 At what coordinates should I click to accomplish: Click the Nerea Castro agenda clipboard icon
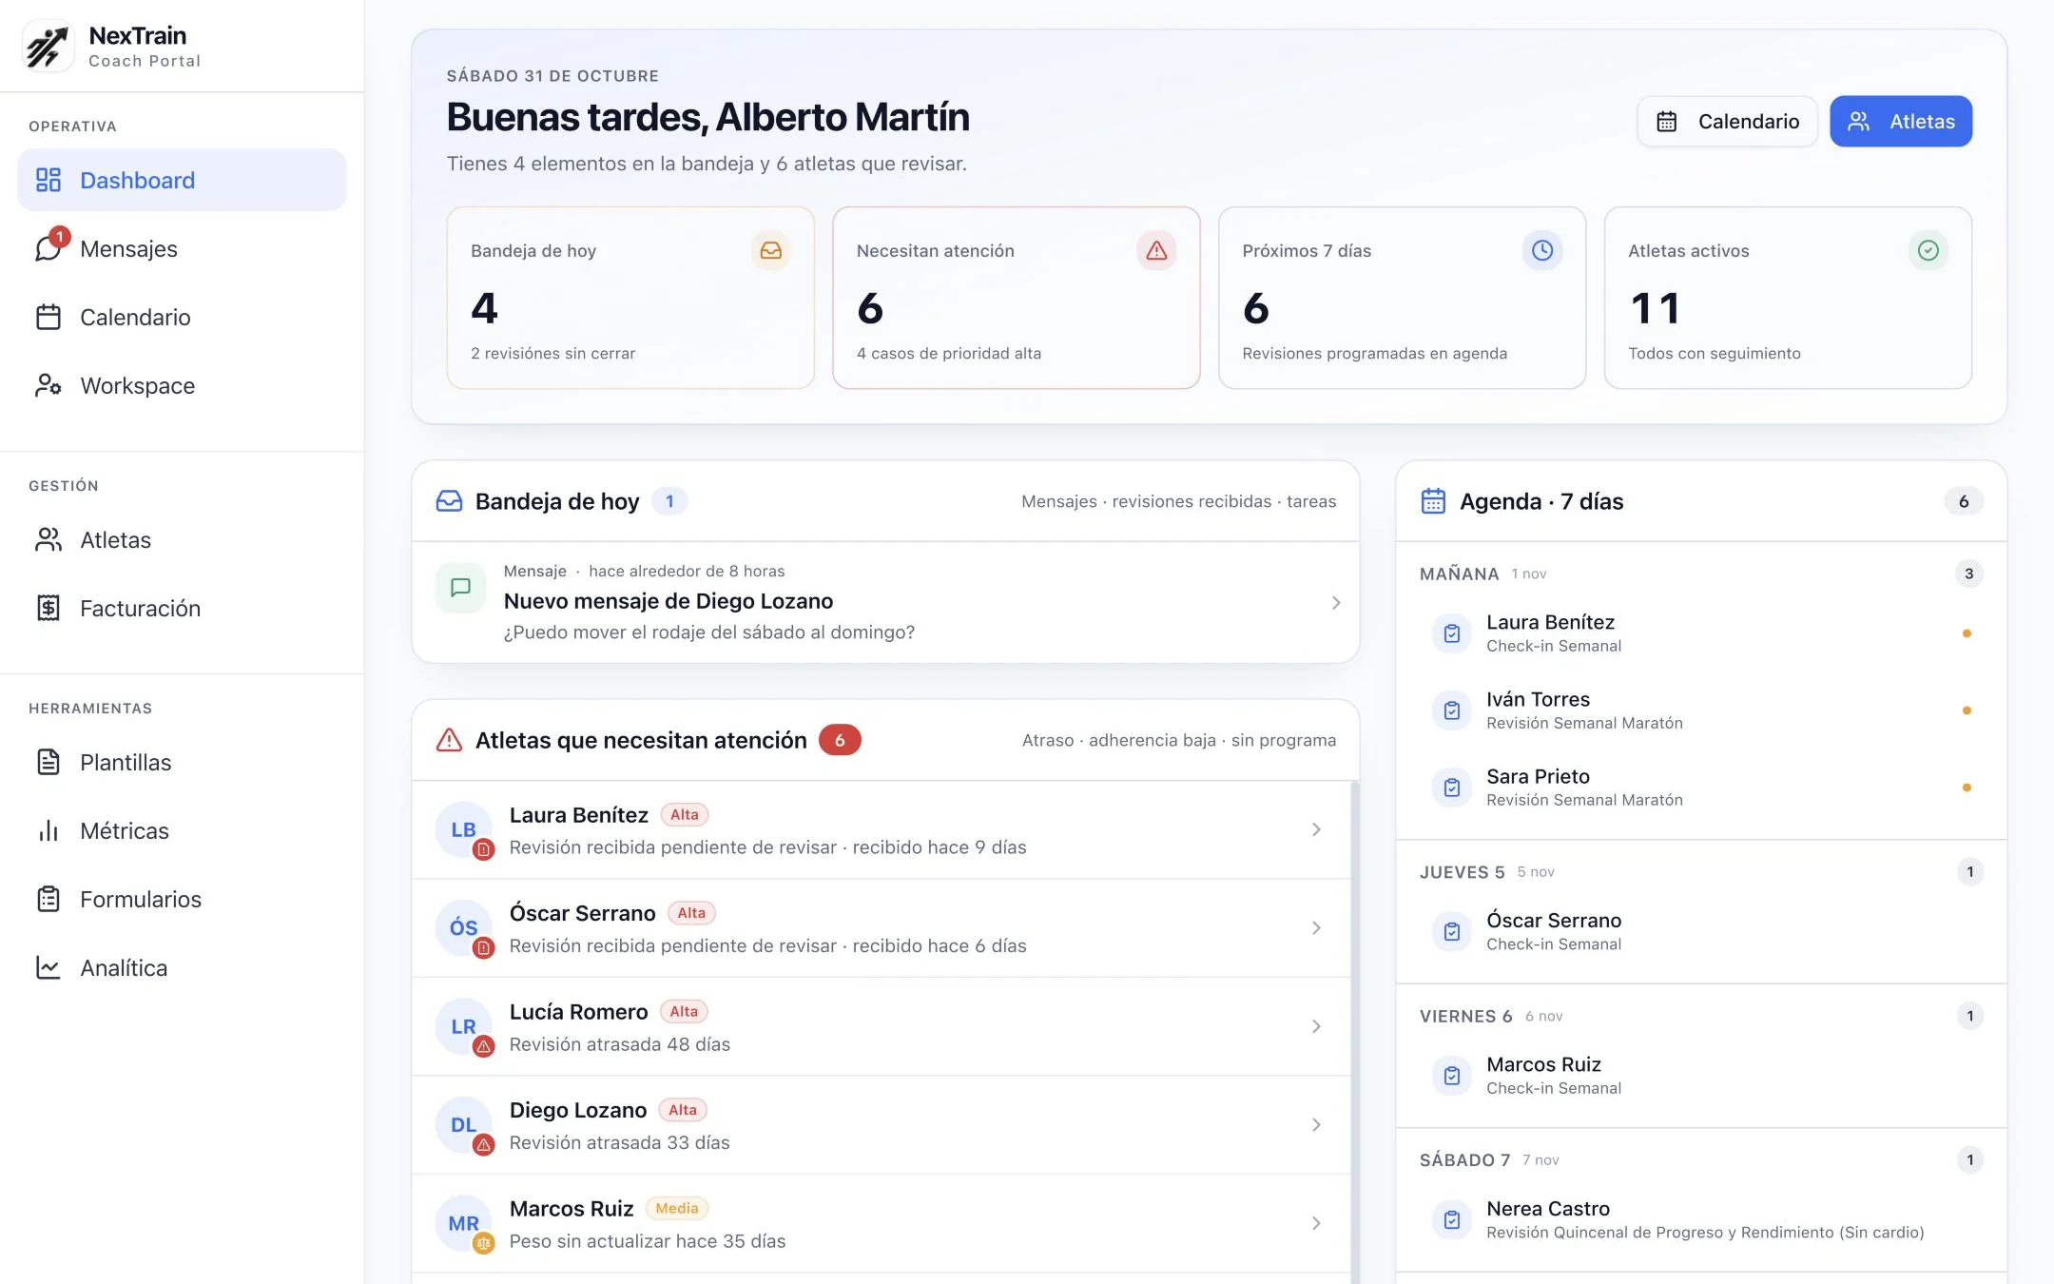click(1452, 1219)
